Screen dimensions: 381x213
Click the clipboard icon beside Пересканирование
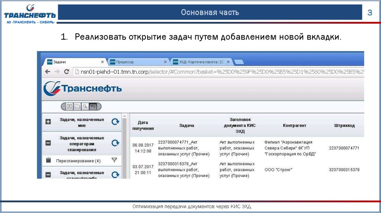[48, 160]
